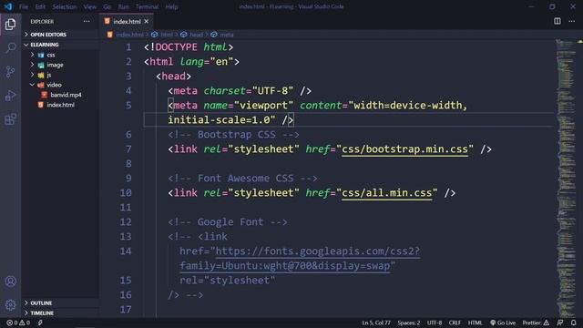583x328 pixels.
Task: Click line number 12 in the gutter
Action: point(126,222)
